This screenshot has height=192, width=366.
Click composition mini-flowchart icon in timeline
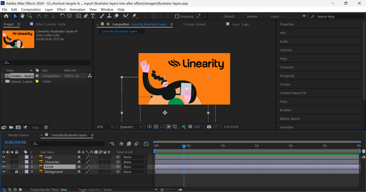(112, 144)
